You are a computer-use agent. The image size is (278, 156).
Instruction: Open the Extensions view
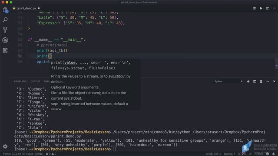coord(5,50)
